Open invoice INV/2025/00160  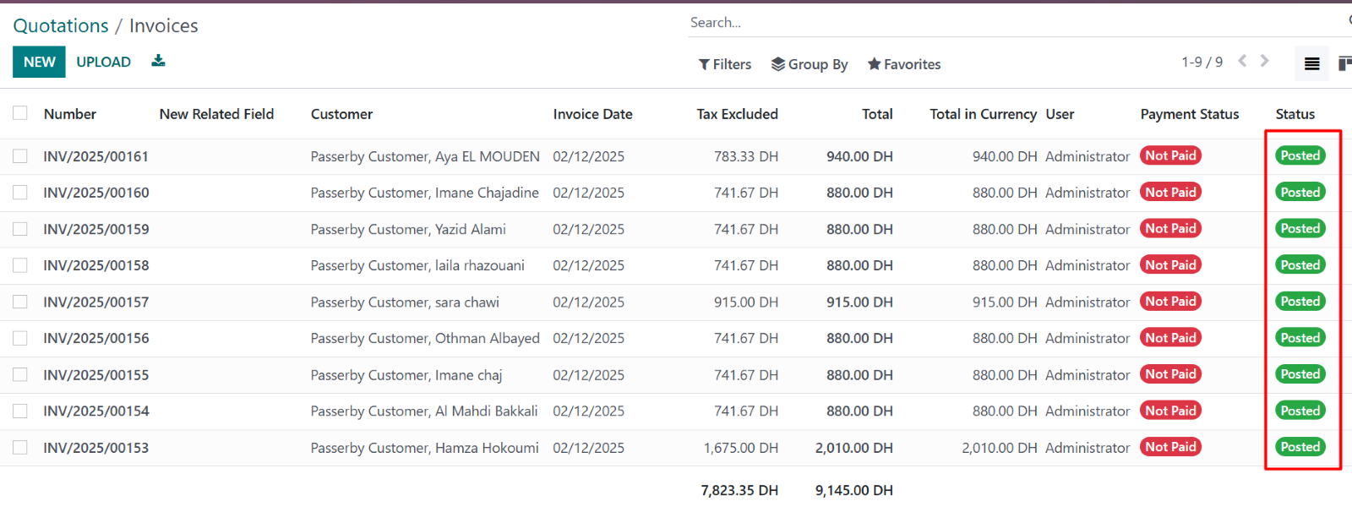click(x=95, y=193)
